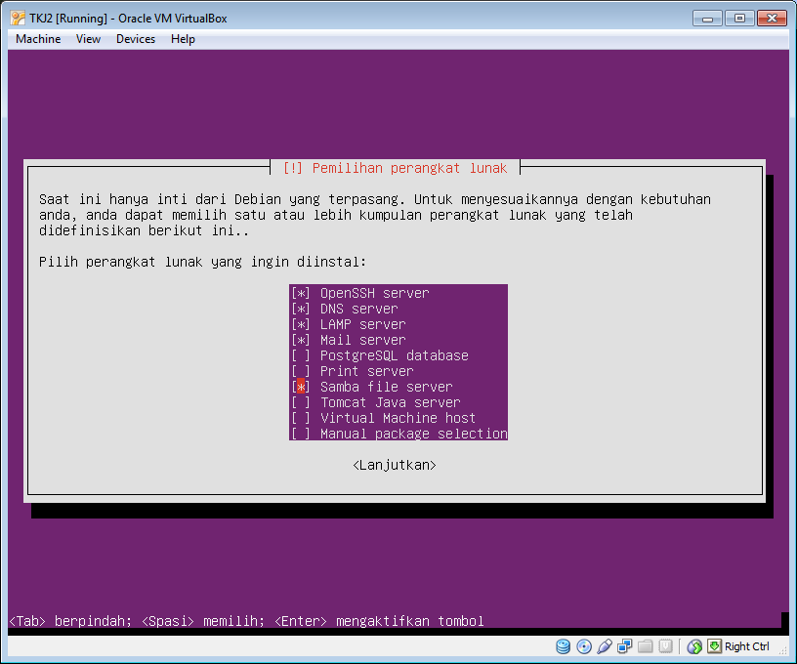Click the network adapter status icon
This screenshot has height=664, width=797.
coord(625,646)
